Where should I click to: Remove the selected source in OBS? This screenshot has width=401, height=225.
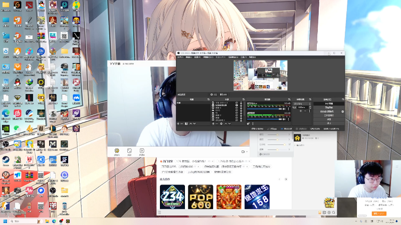click(217, 123)
